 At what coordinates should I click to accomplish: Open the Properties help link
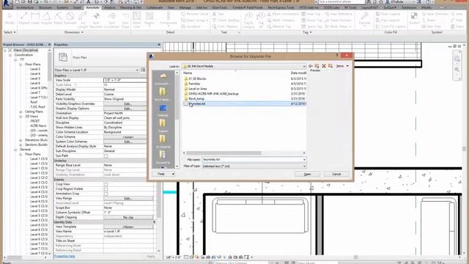click(64, 256)
